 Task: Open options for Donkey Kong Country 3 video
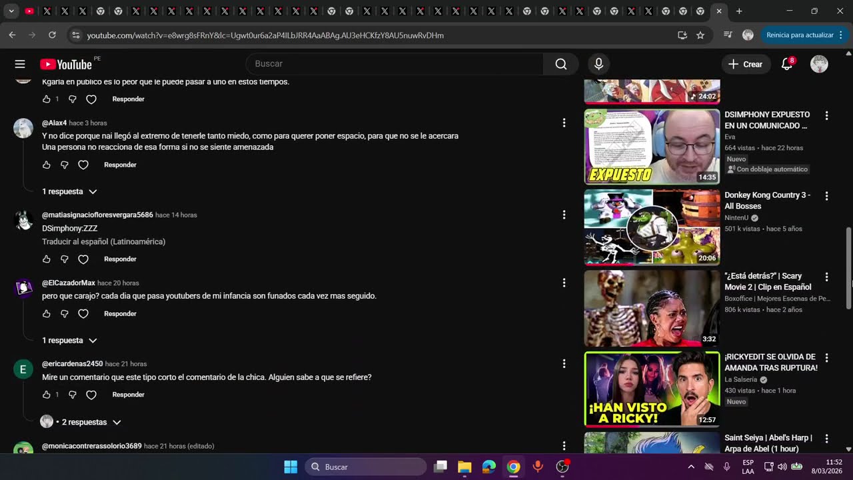(x=826, y=196)
